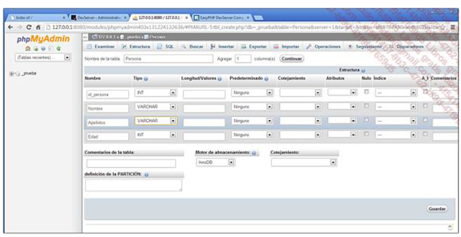Open the blue query window icon in sidebar
This screenshot has width=461, height=237.
pos(43,49)
